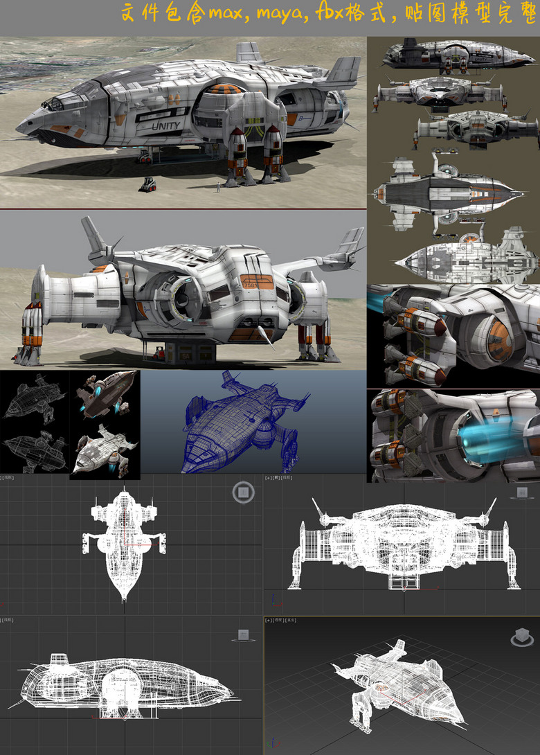Select the glowing blue engine close-up image
The height and width of the screenshot is (755, 540).
pyautogui.click(x=453, y=436)
